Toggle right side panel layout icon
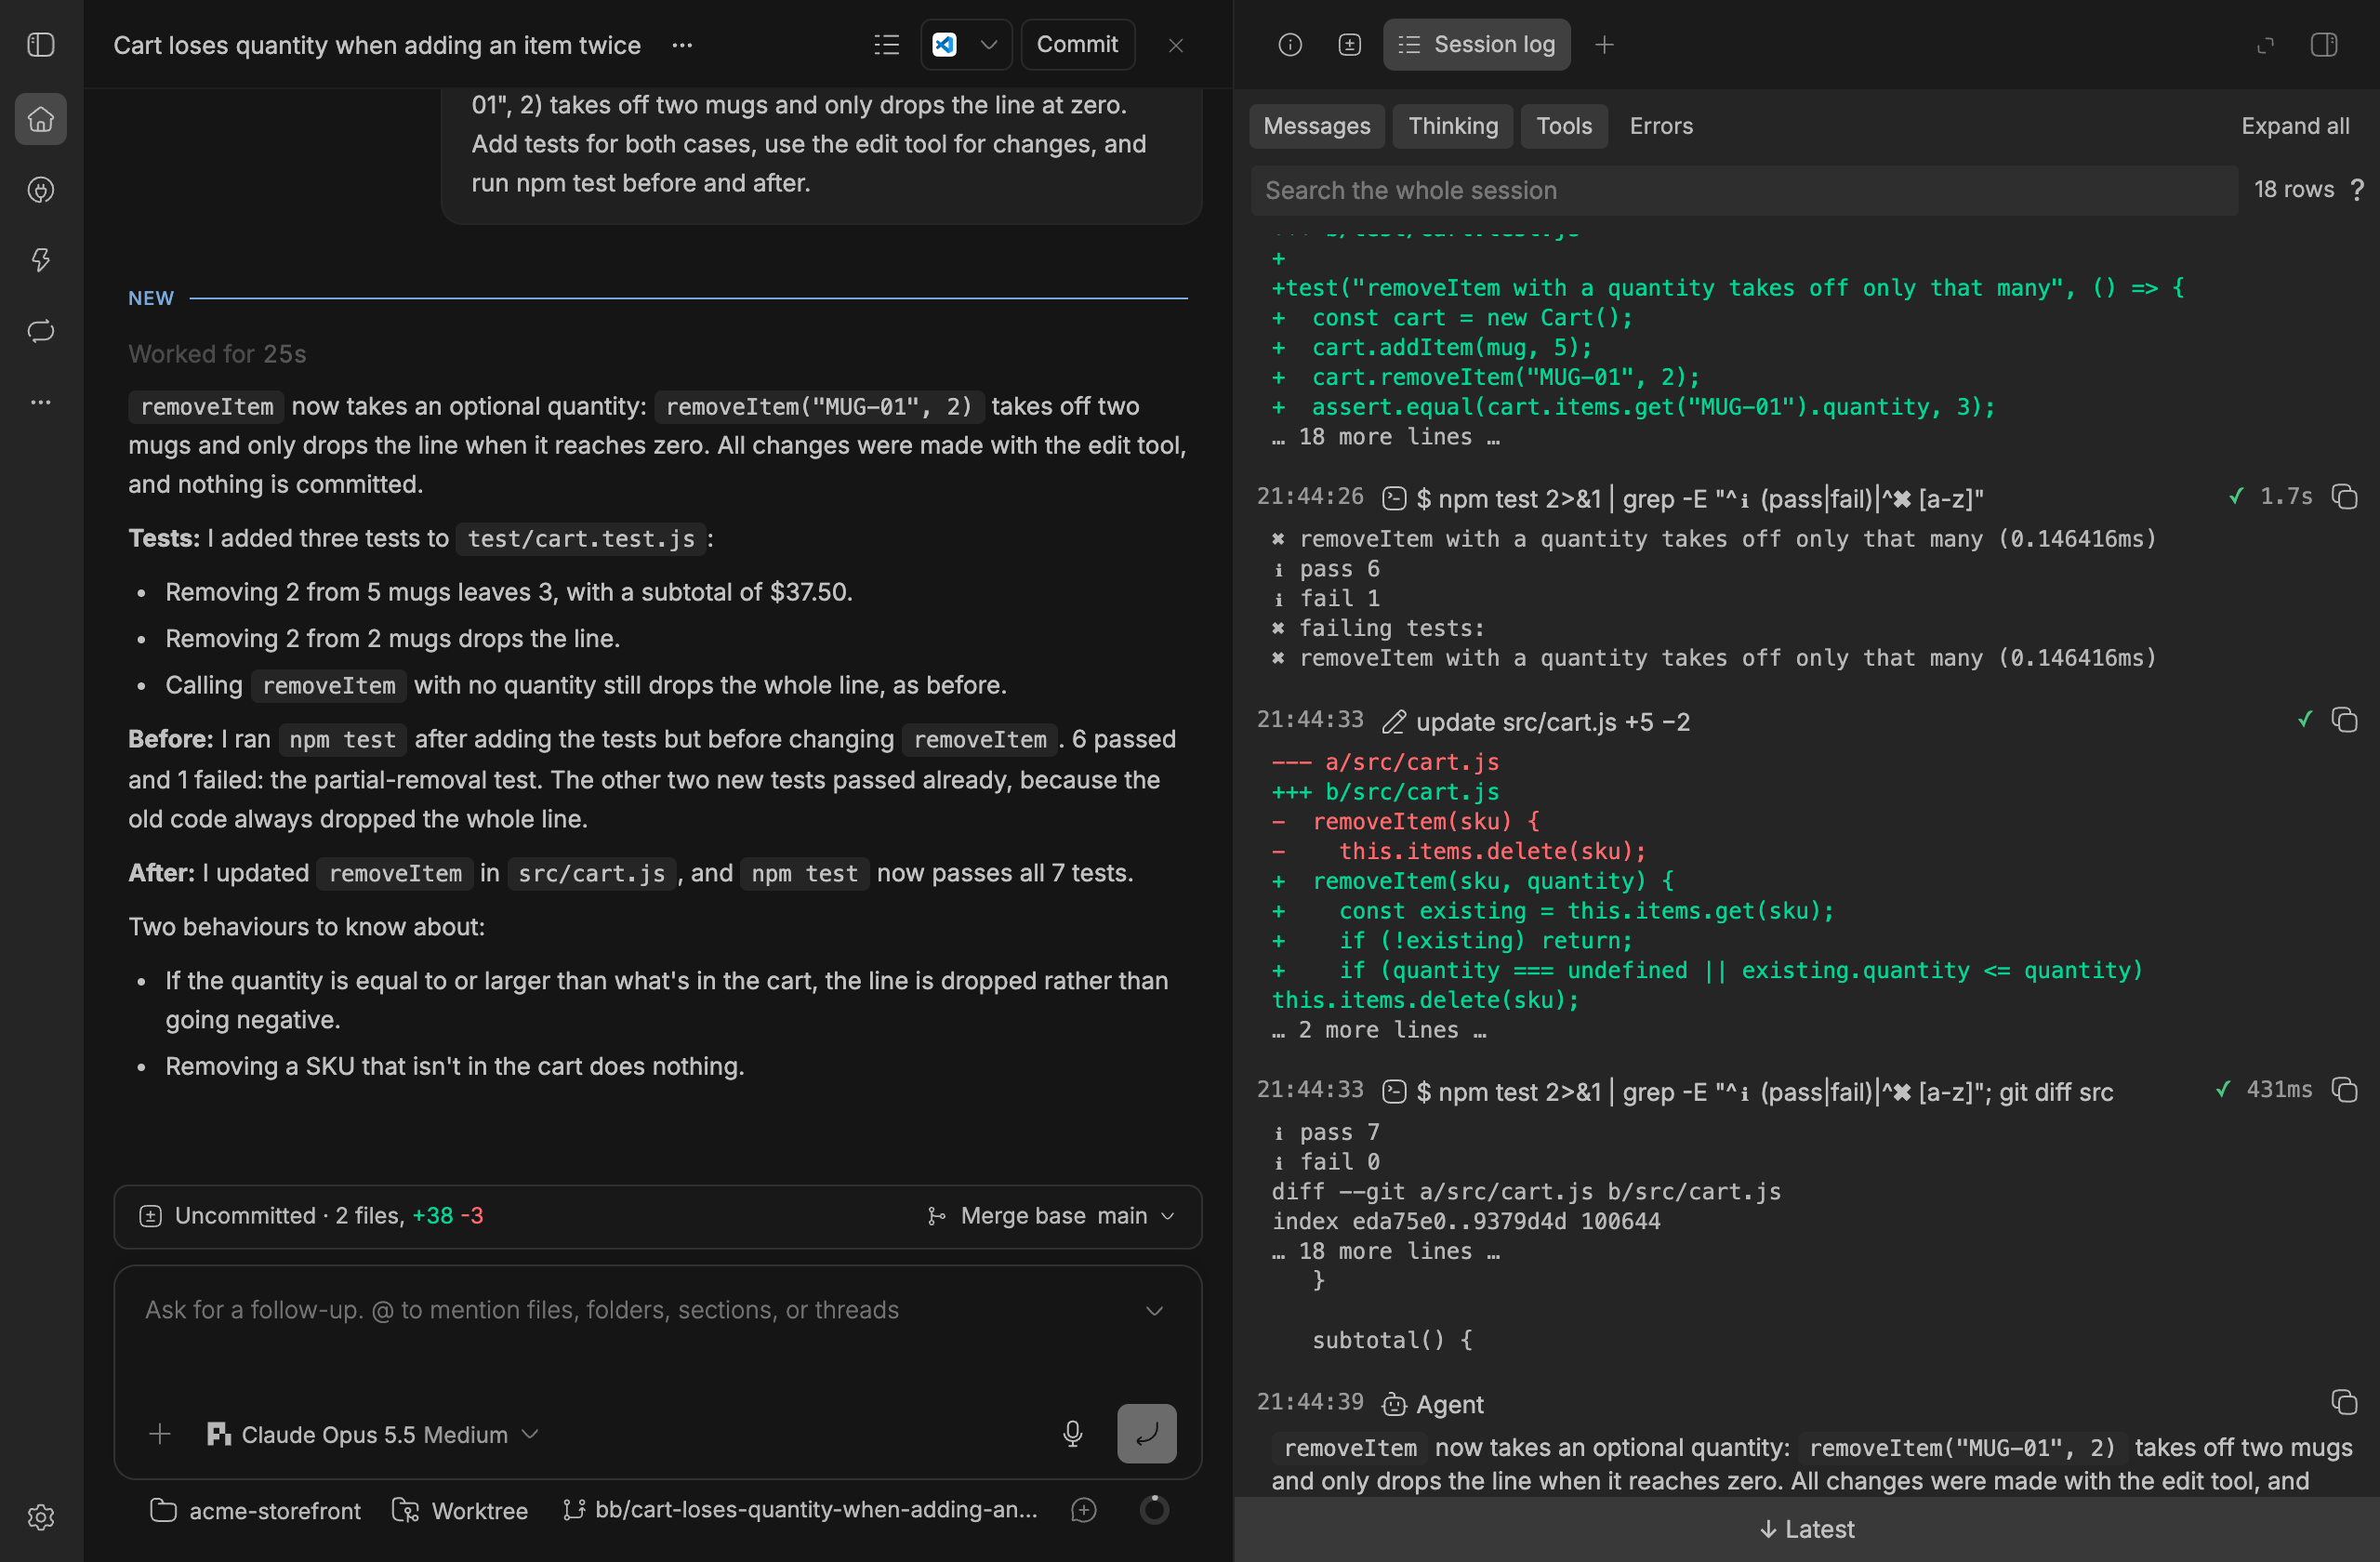This screenshot has height=1562, width=2380. [x=2324, y=45]
